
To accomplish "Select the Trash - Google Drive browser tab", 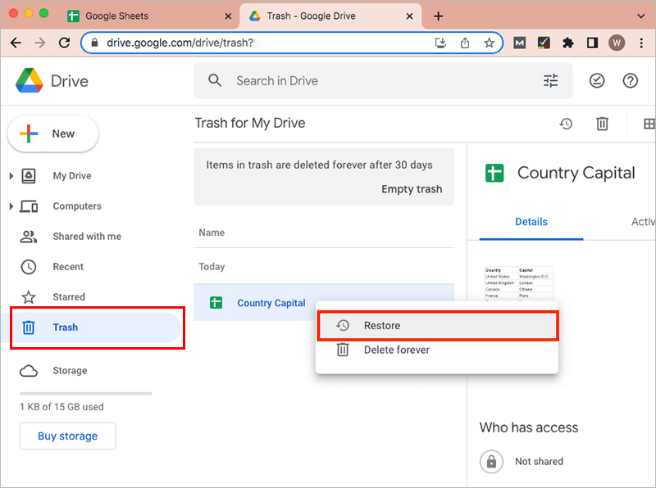I will click(330, 16).
